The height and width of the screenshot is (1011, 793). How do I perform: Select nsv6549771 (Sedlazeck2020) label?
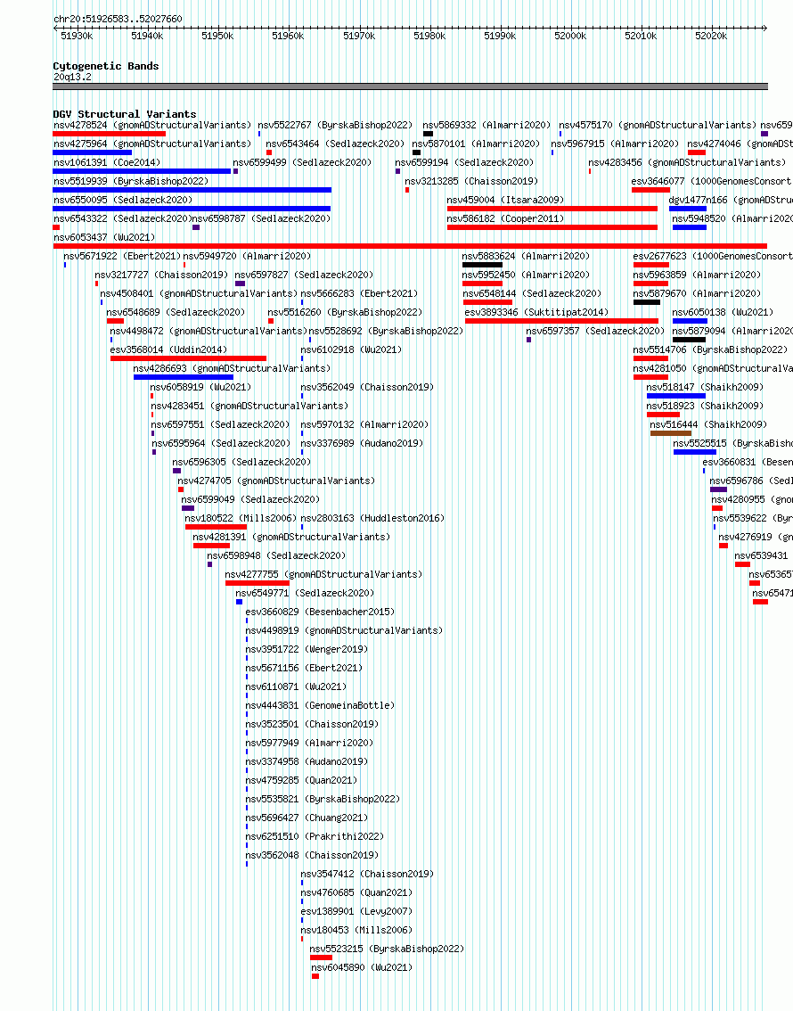point(305,593)
